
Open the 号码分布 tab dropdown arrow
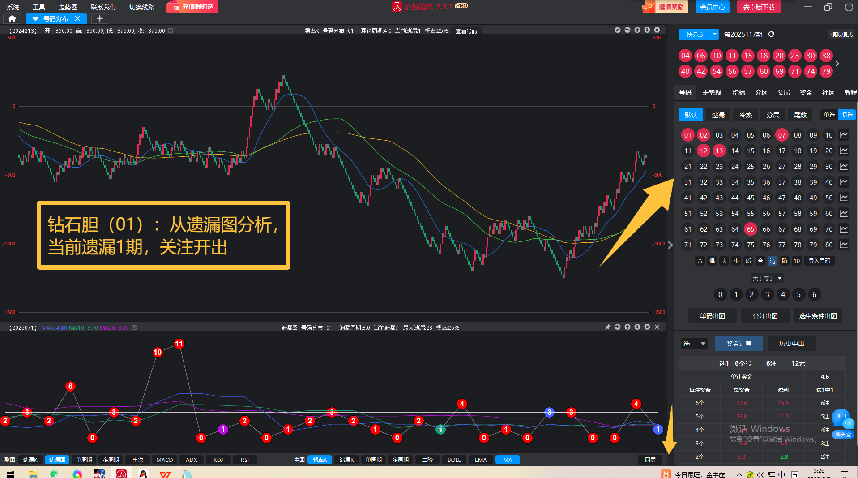35,19
